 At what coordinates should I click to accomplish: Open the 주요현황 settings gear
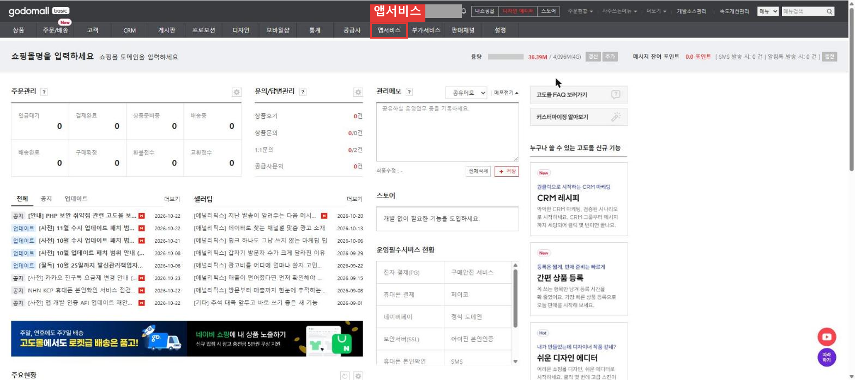pos(358,376)
